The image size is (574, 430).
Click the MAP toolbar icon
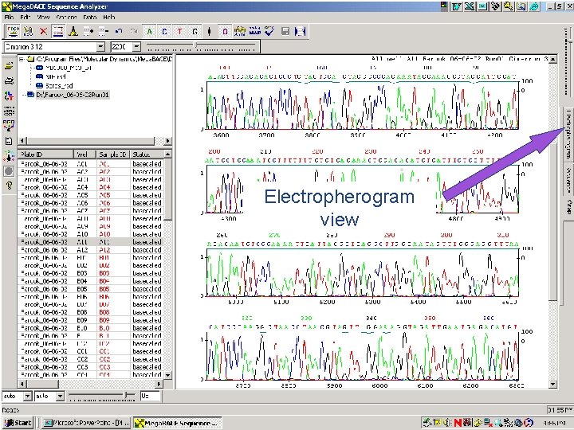click(x=255, y=31)
